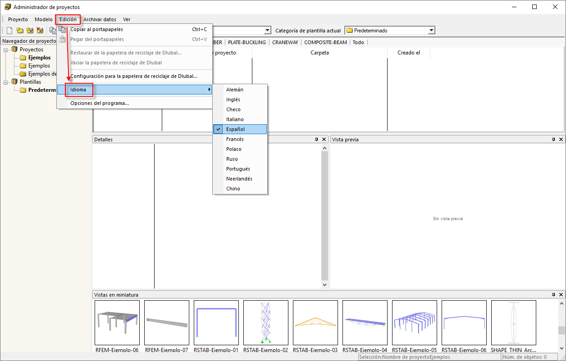This screenshot has width=566, height=361.
Task: Pin the Vistas en miniatura panel
Action: click(554, 295)
